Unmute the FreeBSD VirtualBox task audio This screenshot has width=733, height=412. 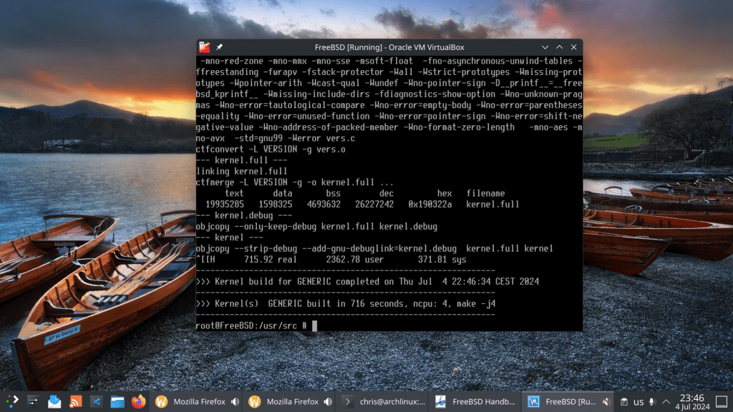(606, 401)
